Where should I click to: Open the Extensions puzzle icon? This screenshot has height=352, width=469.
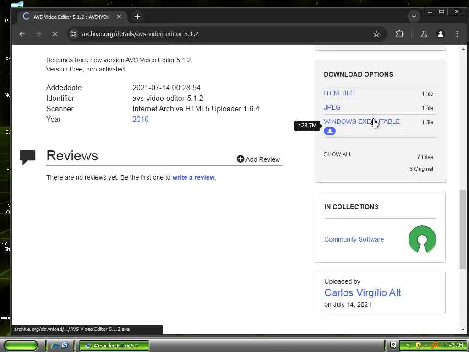[399, 34]
